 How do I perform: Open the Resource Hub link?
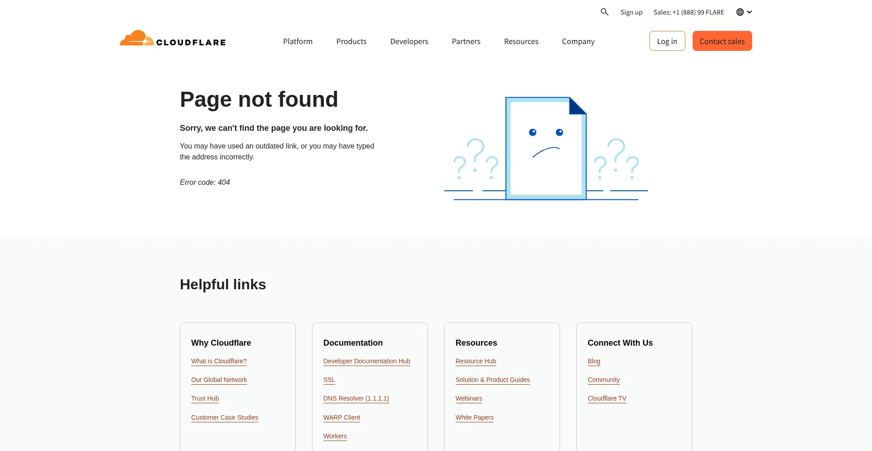[x=476, y=361]
